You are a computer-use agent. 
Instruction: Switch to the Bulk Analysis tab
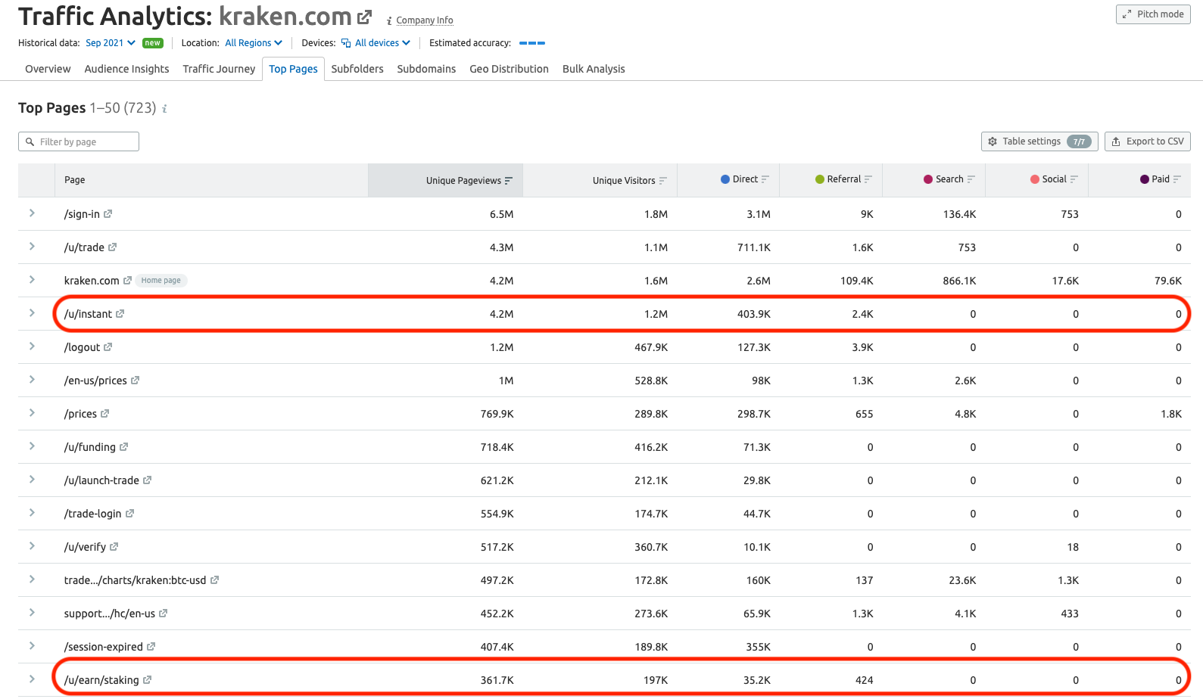click(x=594, y=69)
